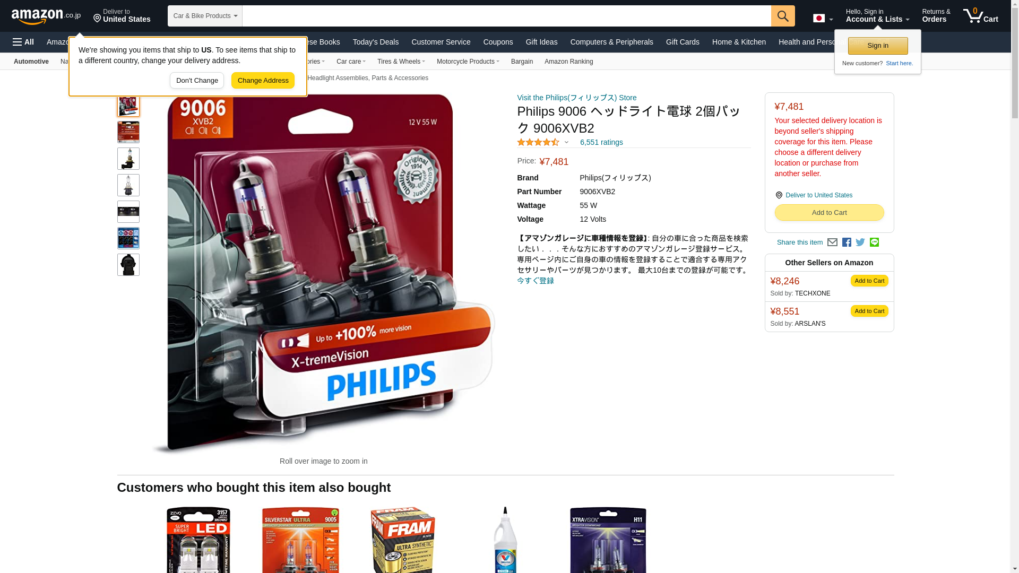The height and width of the screenshot is (573, 1019).
Task: Expand the Car & Bike Products search category
Action: pyautogui.click(x=205, y=16)
